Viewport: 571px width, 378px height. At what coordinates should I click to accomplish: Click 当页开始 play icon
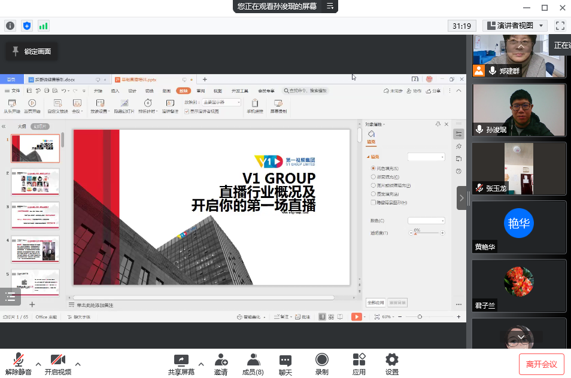pyautogui.click(x=32, y=106)
